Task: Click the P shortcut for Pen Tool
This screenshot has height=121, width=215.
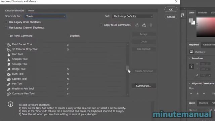Action: 68,84
